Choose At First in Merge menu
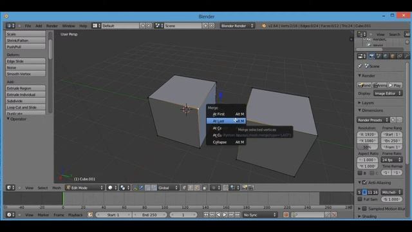412x232 pixels. tap(226, 114)
